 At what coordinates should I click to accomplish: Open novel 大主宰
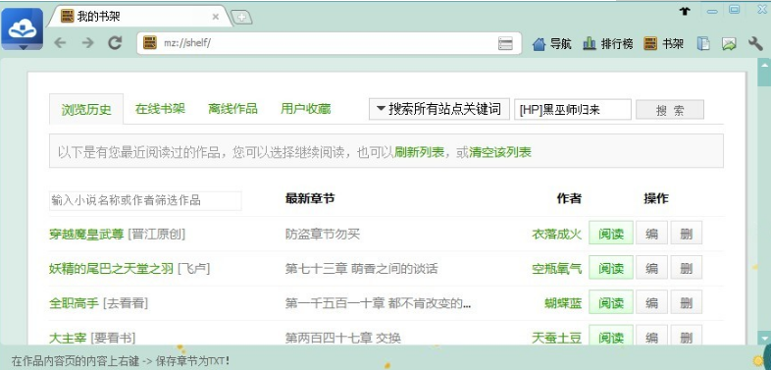(68, 338)
